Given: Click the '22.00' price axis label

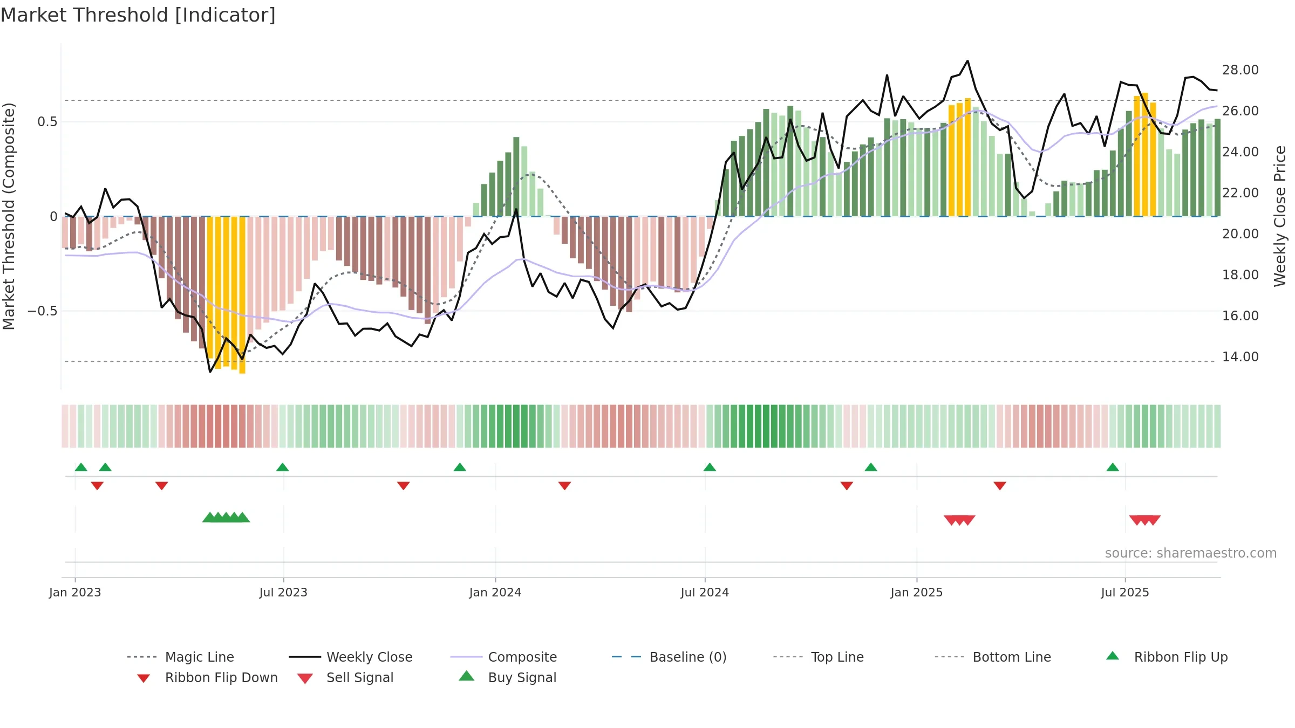Looking at the screenshot, I should [1240, 193].
